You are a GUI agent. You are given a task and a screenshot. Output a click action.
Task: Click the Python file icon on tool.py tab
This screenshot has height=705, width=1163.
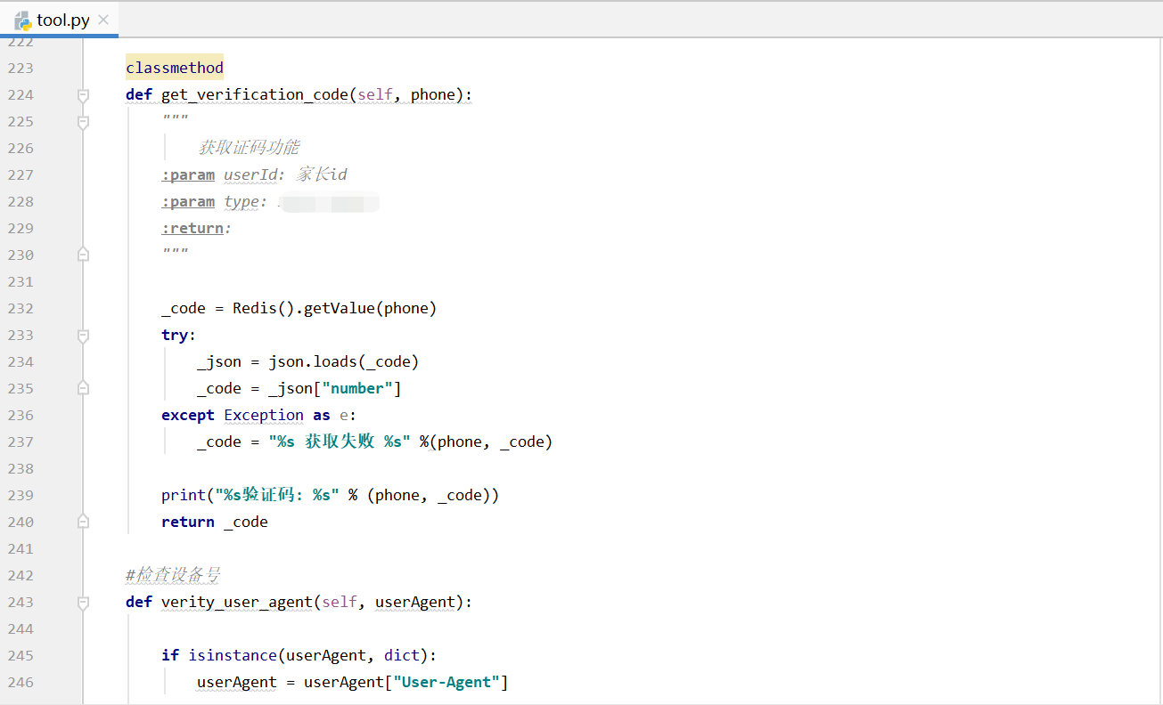(23, 20)
